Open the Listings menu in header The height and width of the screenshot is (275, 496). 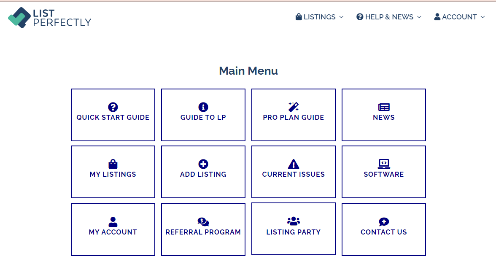pos(320,17)
